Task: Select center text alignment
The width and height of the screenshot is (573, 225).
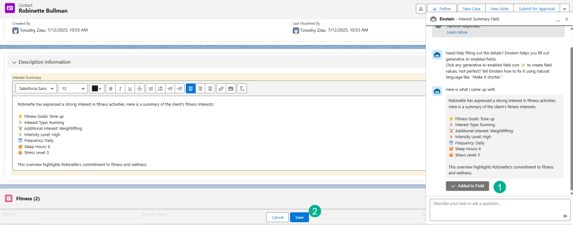Action: 200,88
